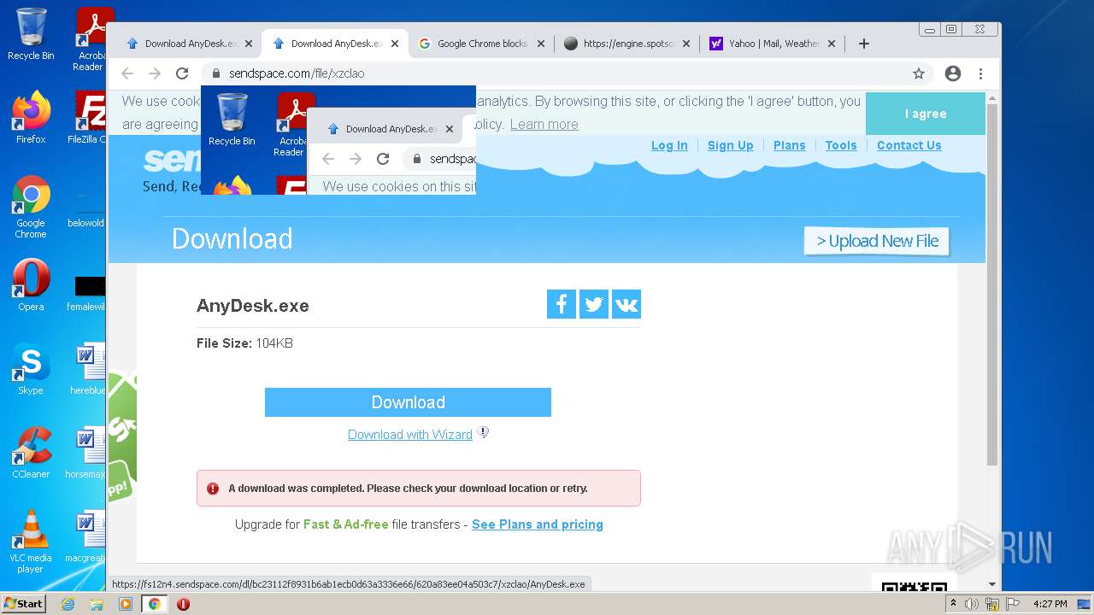Open the volume control in system tray
This screenshot has height=615, width=1094.
[972, 604]
